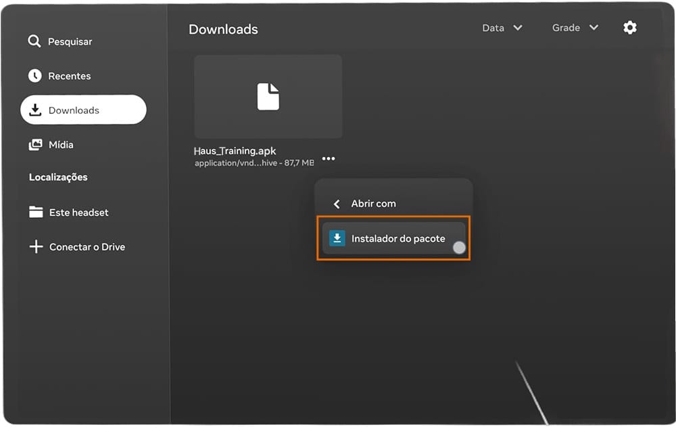Click the blue Instalador do pacote icon
This screenshot has width=676, height=429.
coord(337,238)
